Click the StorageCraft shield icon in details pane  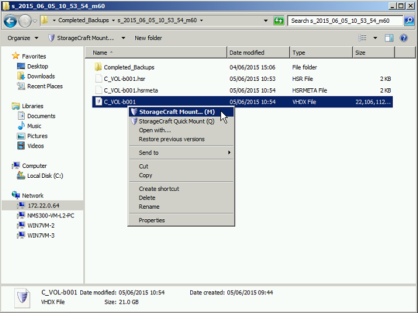[22, 298]
